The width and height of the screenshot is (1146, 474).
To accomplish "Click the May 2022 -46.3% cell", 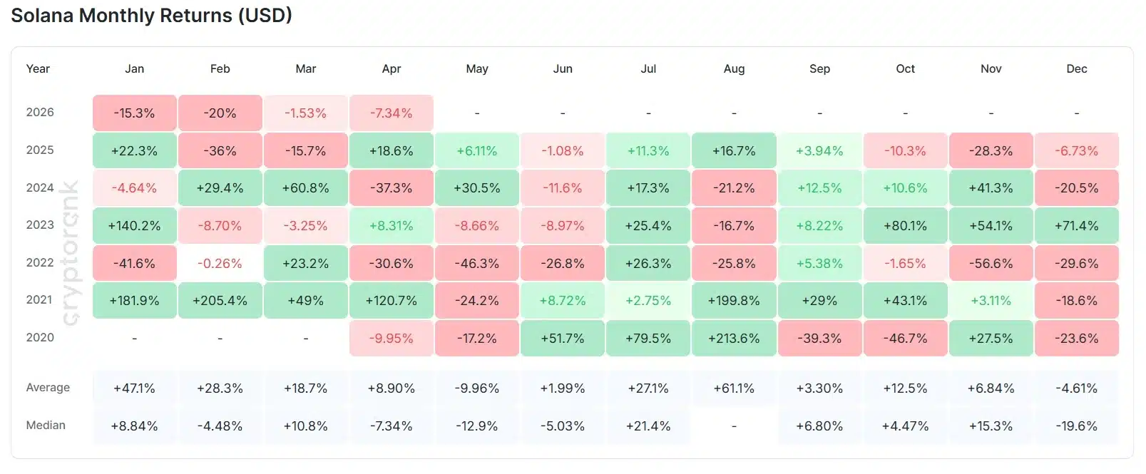I will pyautogui.click(x=476, y=264).
